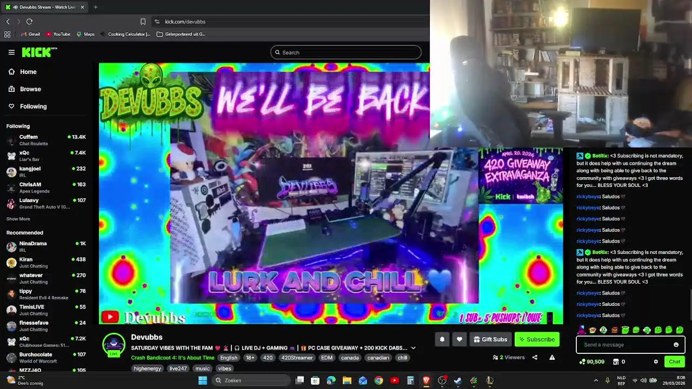The height and width of the screenshot is (389, 692).
Task: Click the 2 Viewers count
Action: click(x=509, y=357)
